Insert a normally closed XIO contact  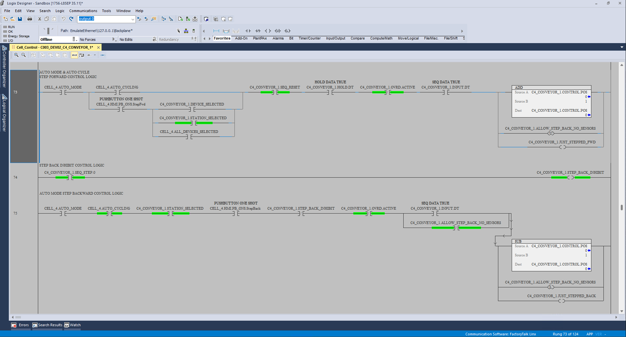pos(258,31)
